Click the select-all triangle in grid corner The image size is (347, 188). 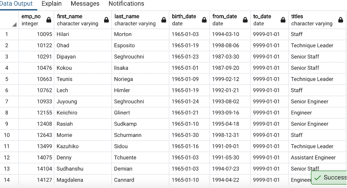tap(14, 25)
